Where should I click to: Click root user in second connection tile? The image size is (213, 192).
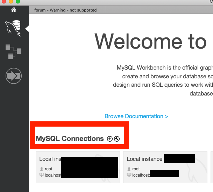tap(136, 169)
